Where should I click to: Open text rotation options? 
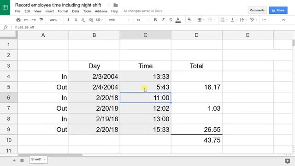pos(252,19)
